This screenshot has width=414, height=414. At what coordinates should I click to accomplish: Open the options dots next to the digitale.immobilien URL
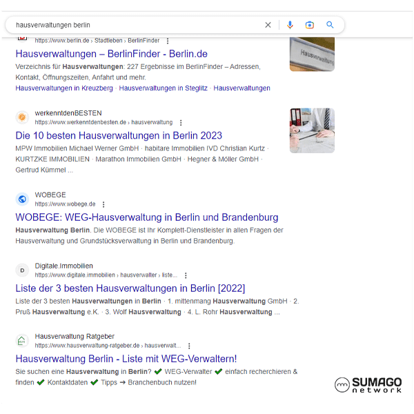186,275
